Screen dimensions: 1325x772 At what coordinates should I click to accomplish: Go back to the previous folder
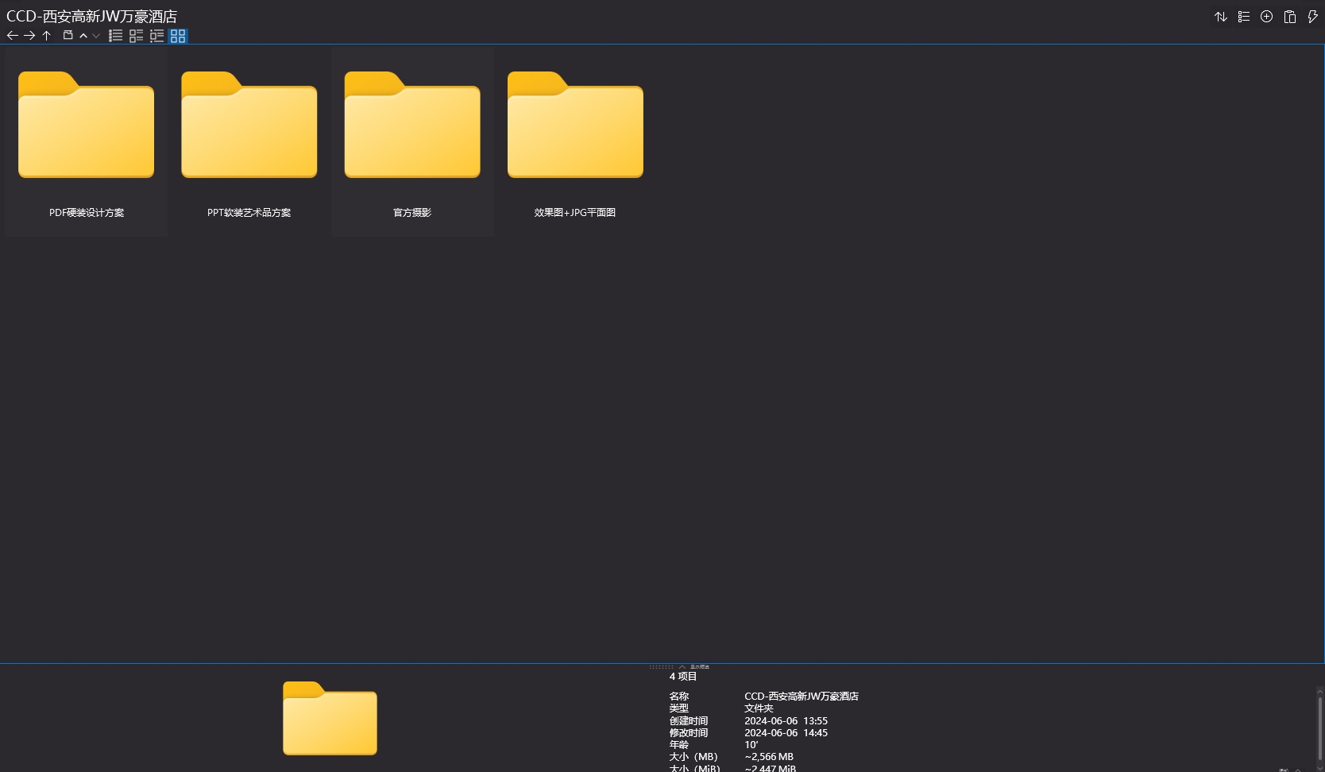pos(12,36)
